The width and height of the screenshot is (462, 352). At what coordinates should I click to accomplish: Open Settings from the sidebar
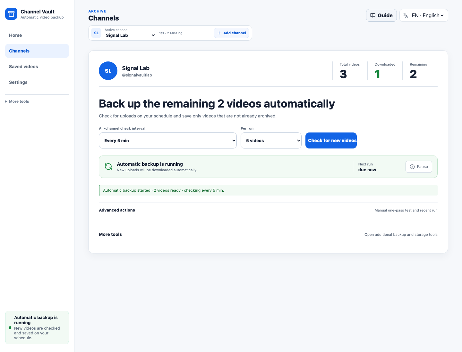tap(37, 82)
